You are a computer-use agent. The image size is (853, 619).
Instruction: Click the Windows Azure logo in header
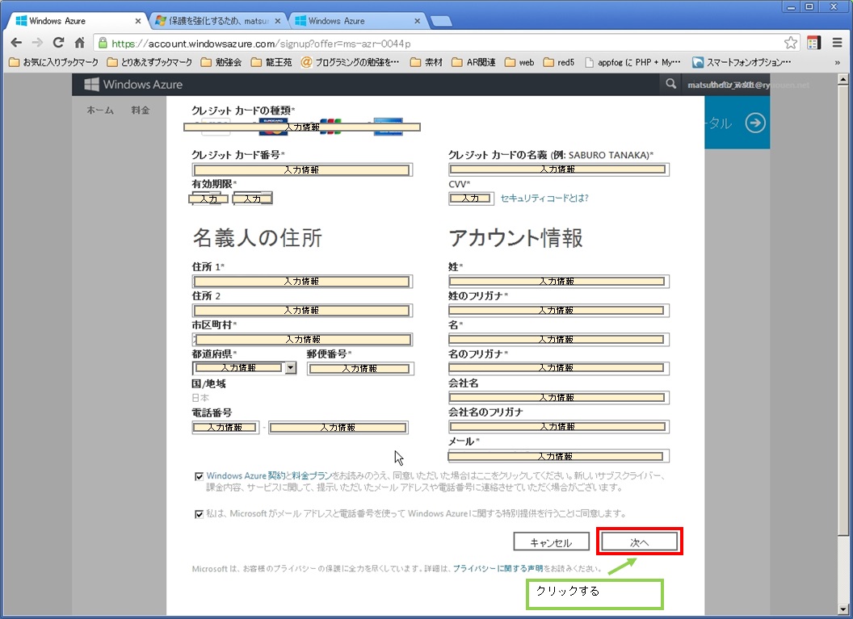coord(133,84)
